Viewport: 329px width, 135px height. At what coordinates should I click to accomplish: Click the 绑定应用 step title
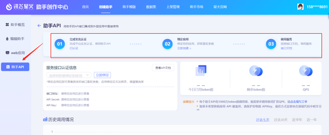point(183,39)
